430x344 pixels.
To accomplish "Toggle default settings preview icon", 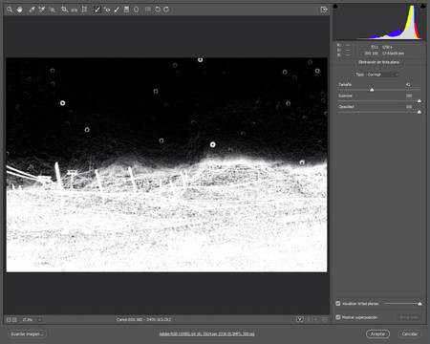I will tap(324, 319).
